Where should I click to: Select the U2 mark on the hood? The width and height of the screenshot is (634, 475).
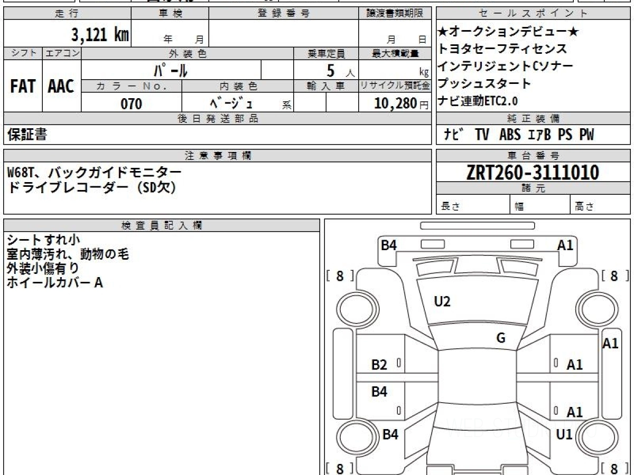pos(442,302)
